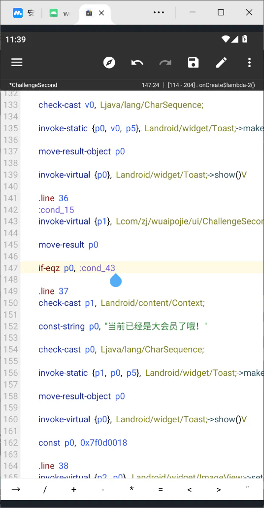Open the window's three-dot options

pos(159,12)
